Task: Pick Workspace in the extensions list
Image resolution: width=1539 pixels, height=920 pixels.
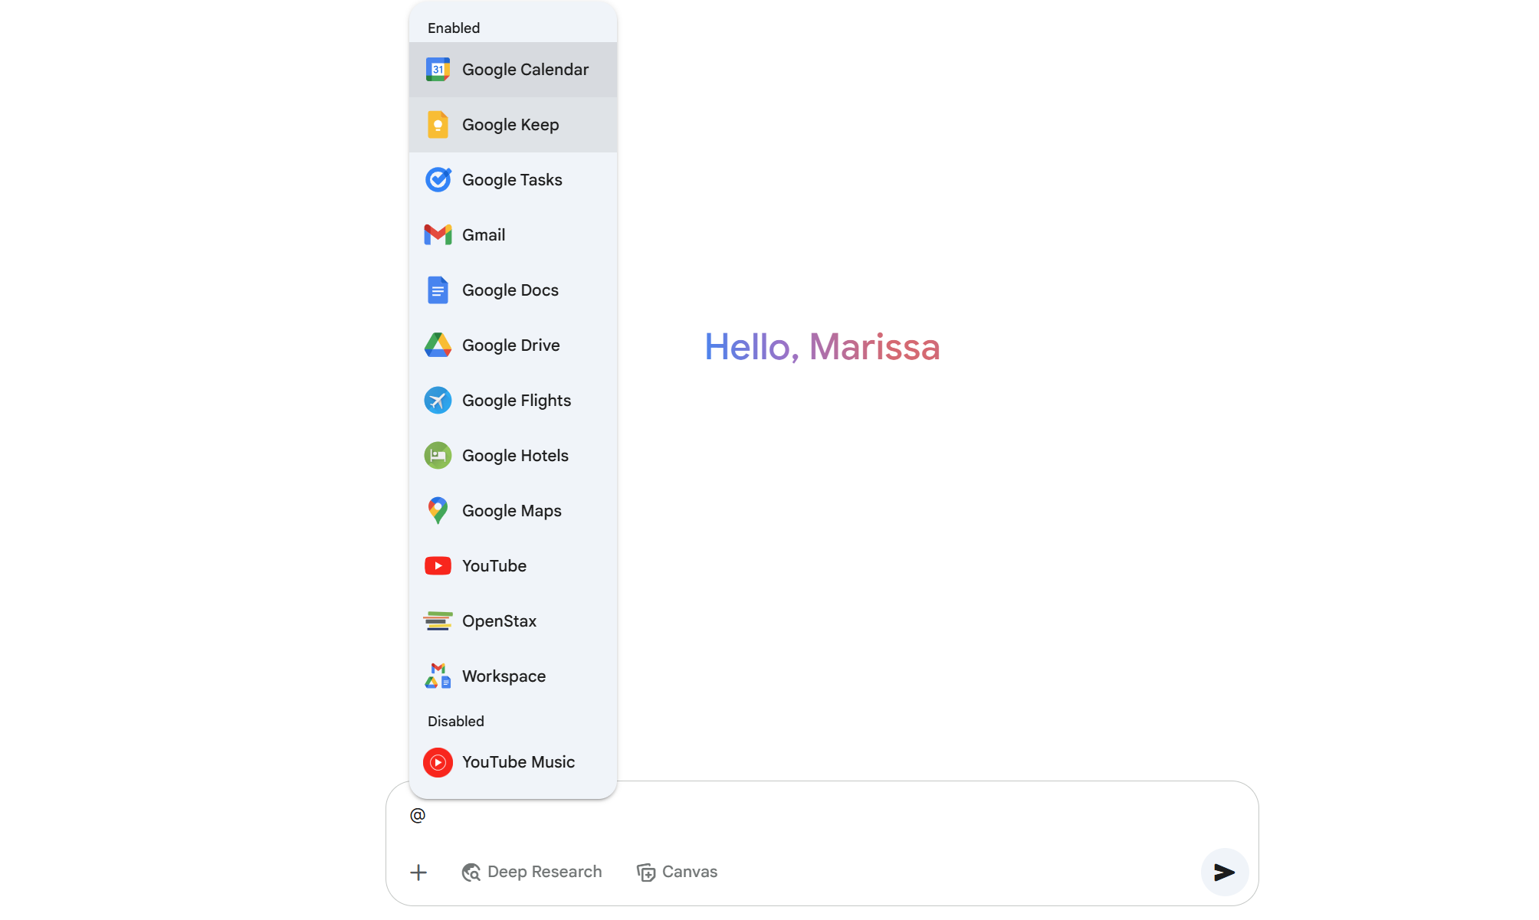Action: click(x=504, y=676)
